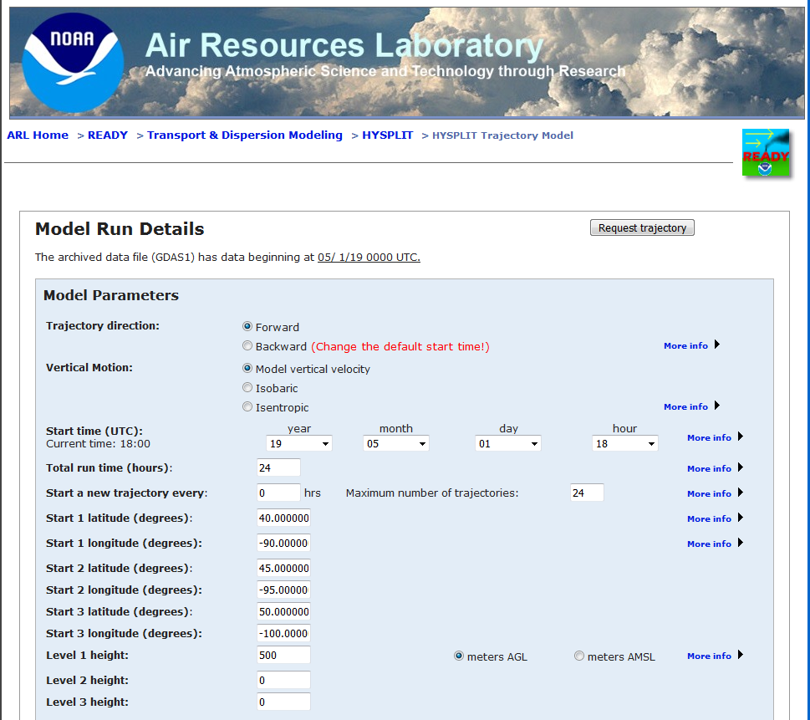Choose Model vertical velocity option
This screenshot has height=720, width=810.
(247, 369)
